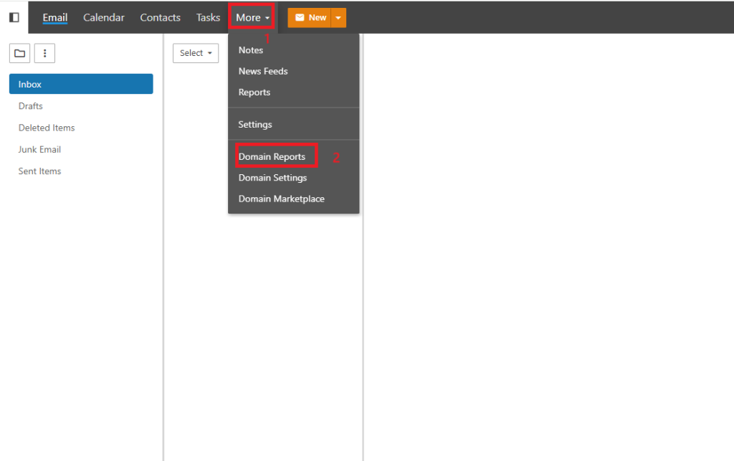Switch to the Email tab
Viewport: 734px width, 461px height.
click(55, 18)
